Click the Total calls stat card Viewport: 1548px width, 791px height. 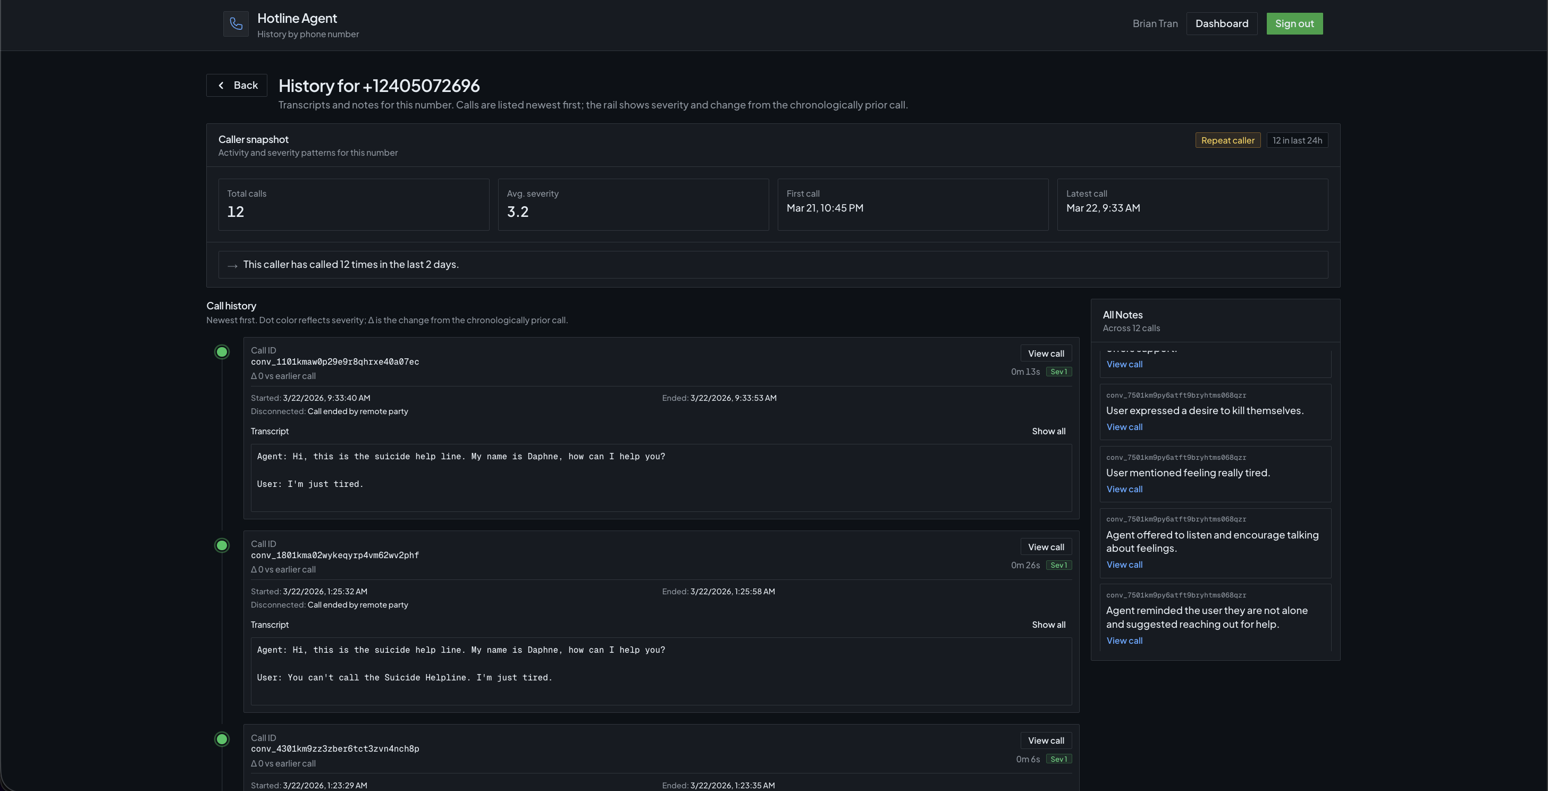click(354, 204)
